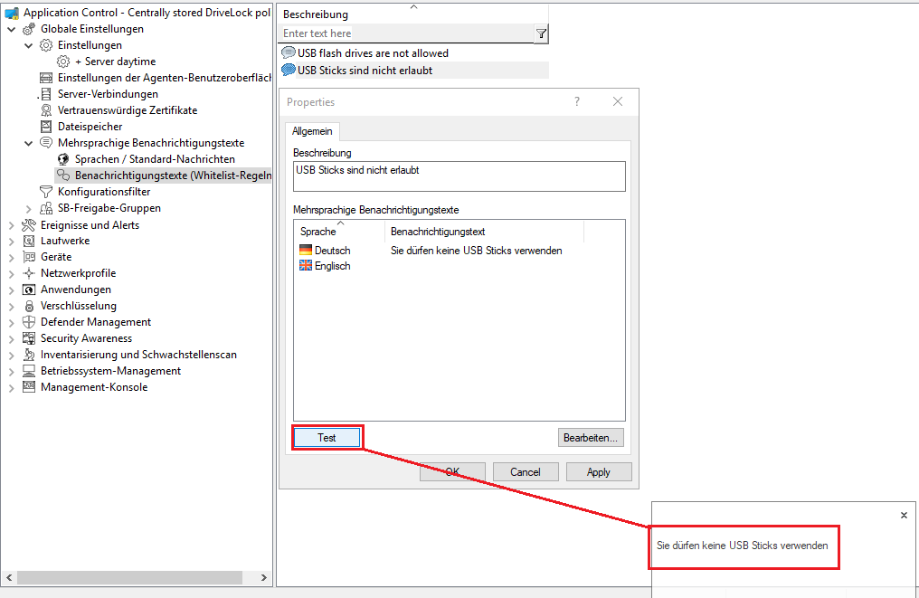Expand the Verschlüsselung node
This screenshot has height=598, width=919.
11,306
